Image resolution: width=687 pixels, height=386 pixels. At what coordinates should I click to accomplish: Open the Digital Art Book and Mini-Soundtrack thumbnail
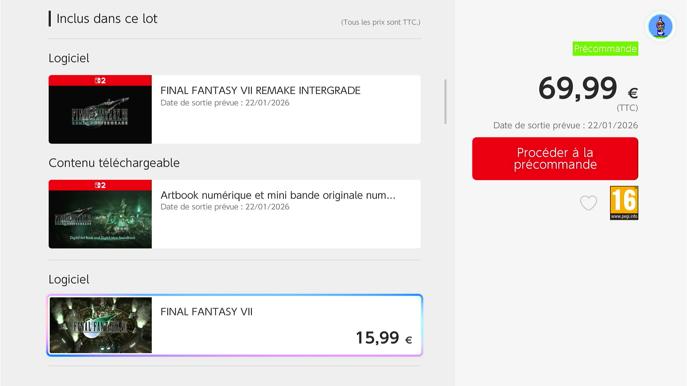pyautogui.click(x=100, y=219)
